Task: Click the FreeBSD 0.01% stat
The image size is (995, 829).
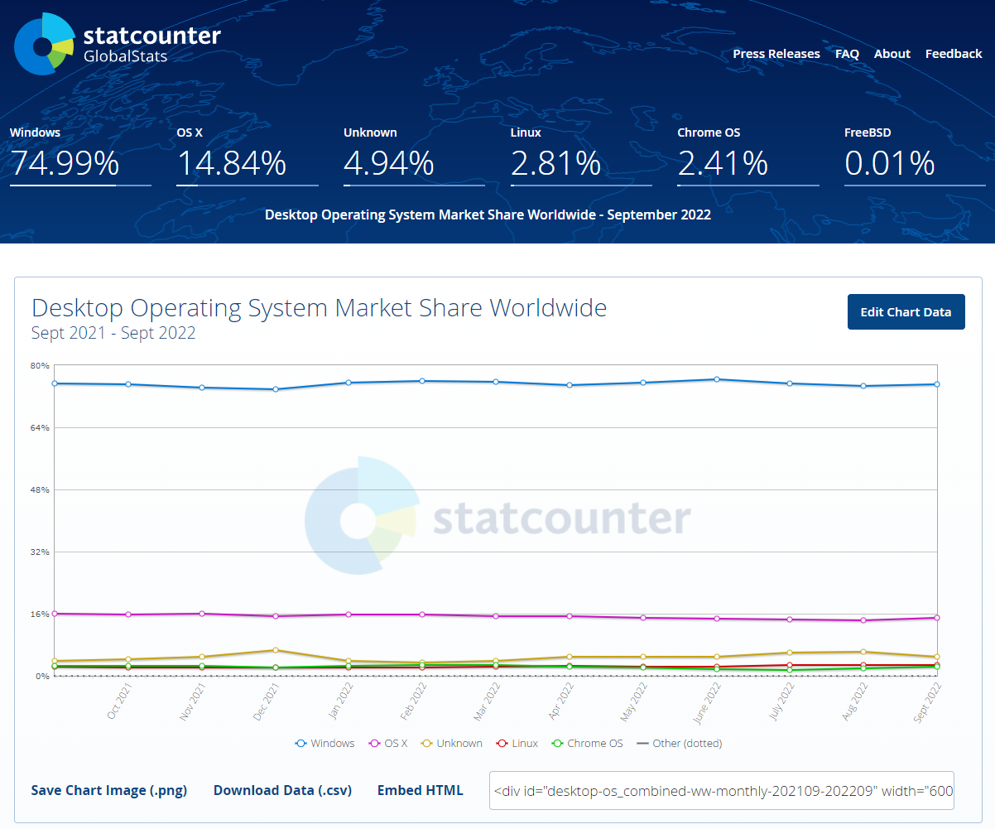Action: [x=914, y=156]
